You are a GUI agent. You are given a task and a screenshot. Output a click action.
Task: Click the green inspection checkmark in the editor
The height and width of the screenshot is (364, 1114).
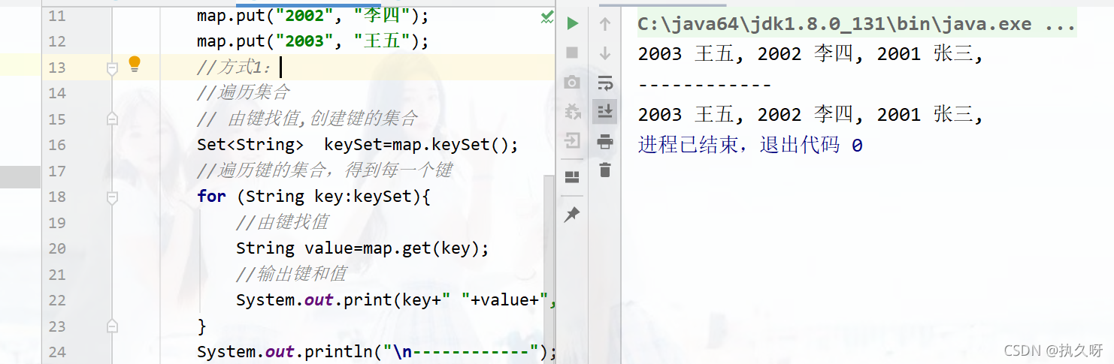(x=547, y=17)
